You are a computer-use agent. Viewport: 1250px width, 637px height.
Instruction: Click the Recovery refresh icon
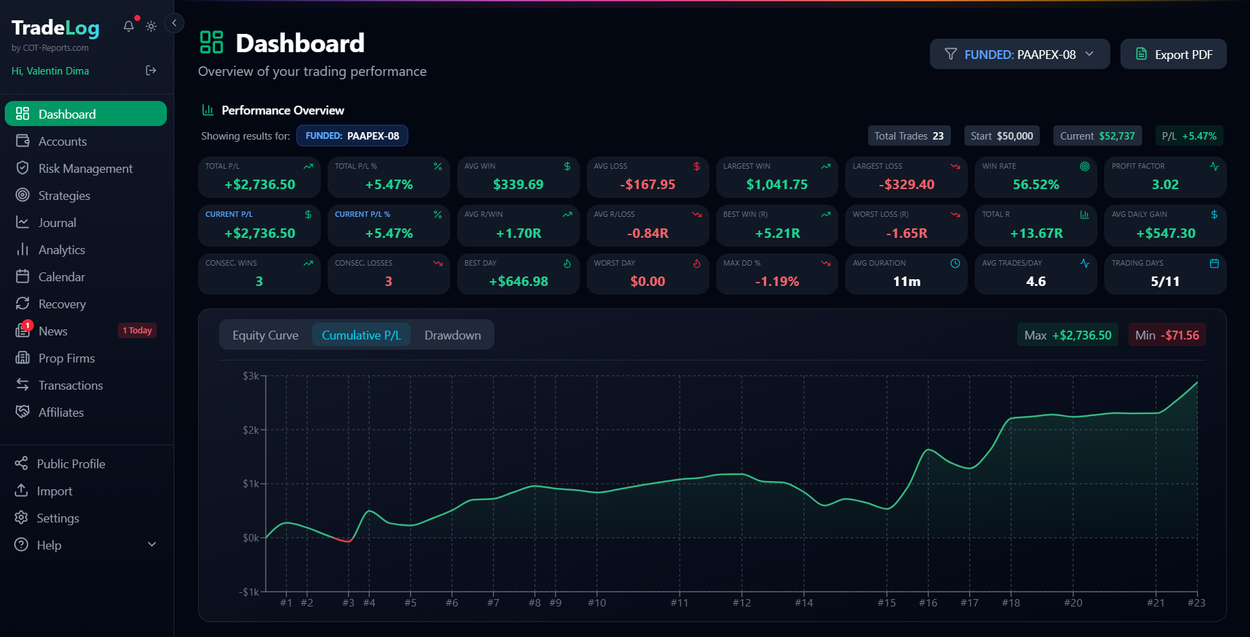click(22, 304)
